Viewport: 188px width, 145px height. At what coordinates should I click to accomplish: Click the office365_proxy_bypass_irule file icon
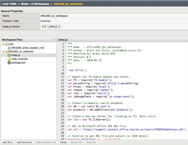(x=9, y=48)
